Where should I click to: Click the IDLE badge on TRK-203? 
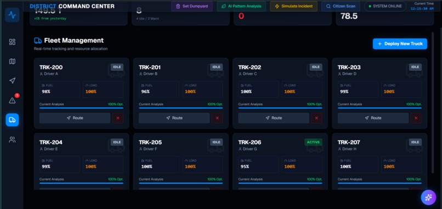[x=415, y=67]
